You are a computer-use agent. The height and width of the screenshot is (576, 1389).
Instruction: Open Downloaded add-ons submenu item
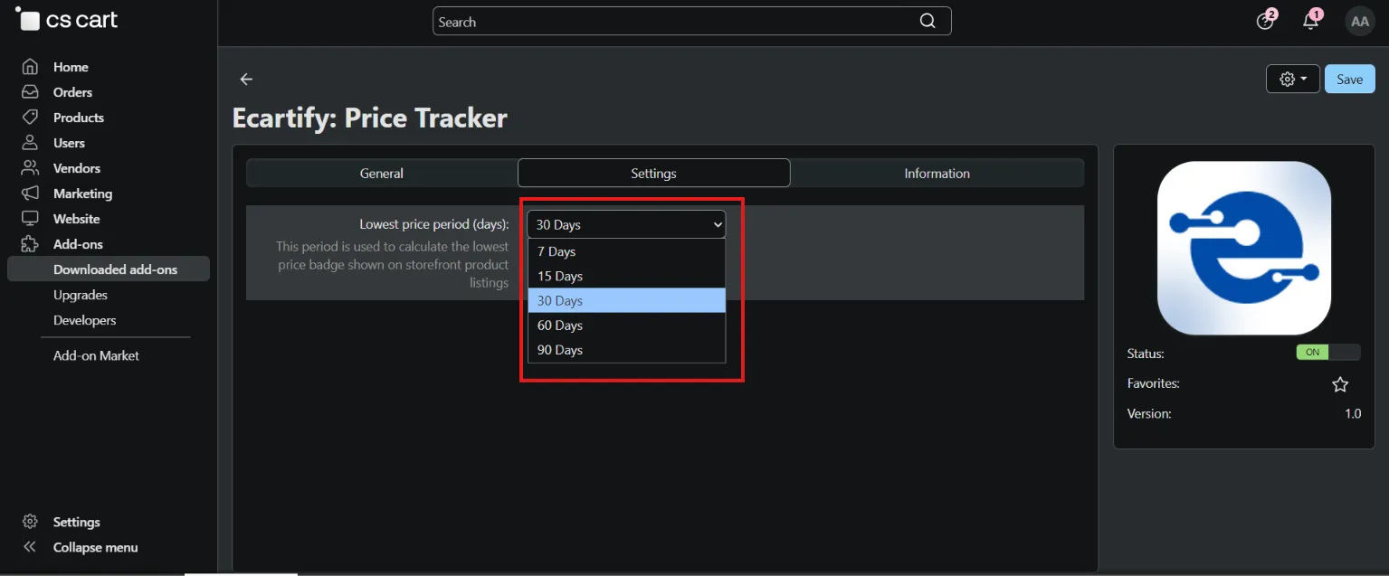[x=109, y=269]
